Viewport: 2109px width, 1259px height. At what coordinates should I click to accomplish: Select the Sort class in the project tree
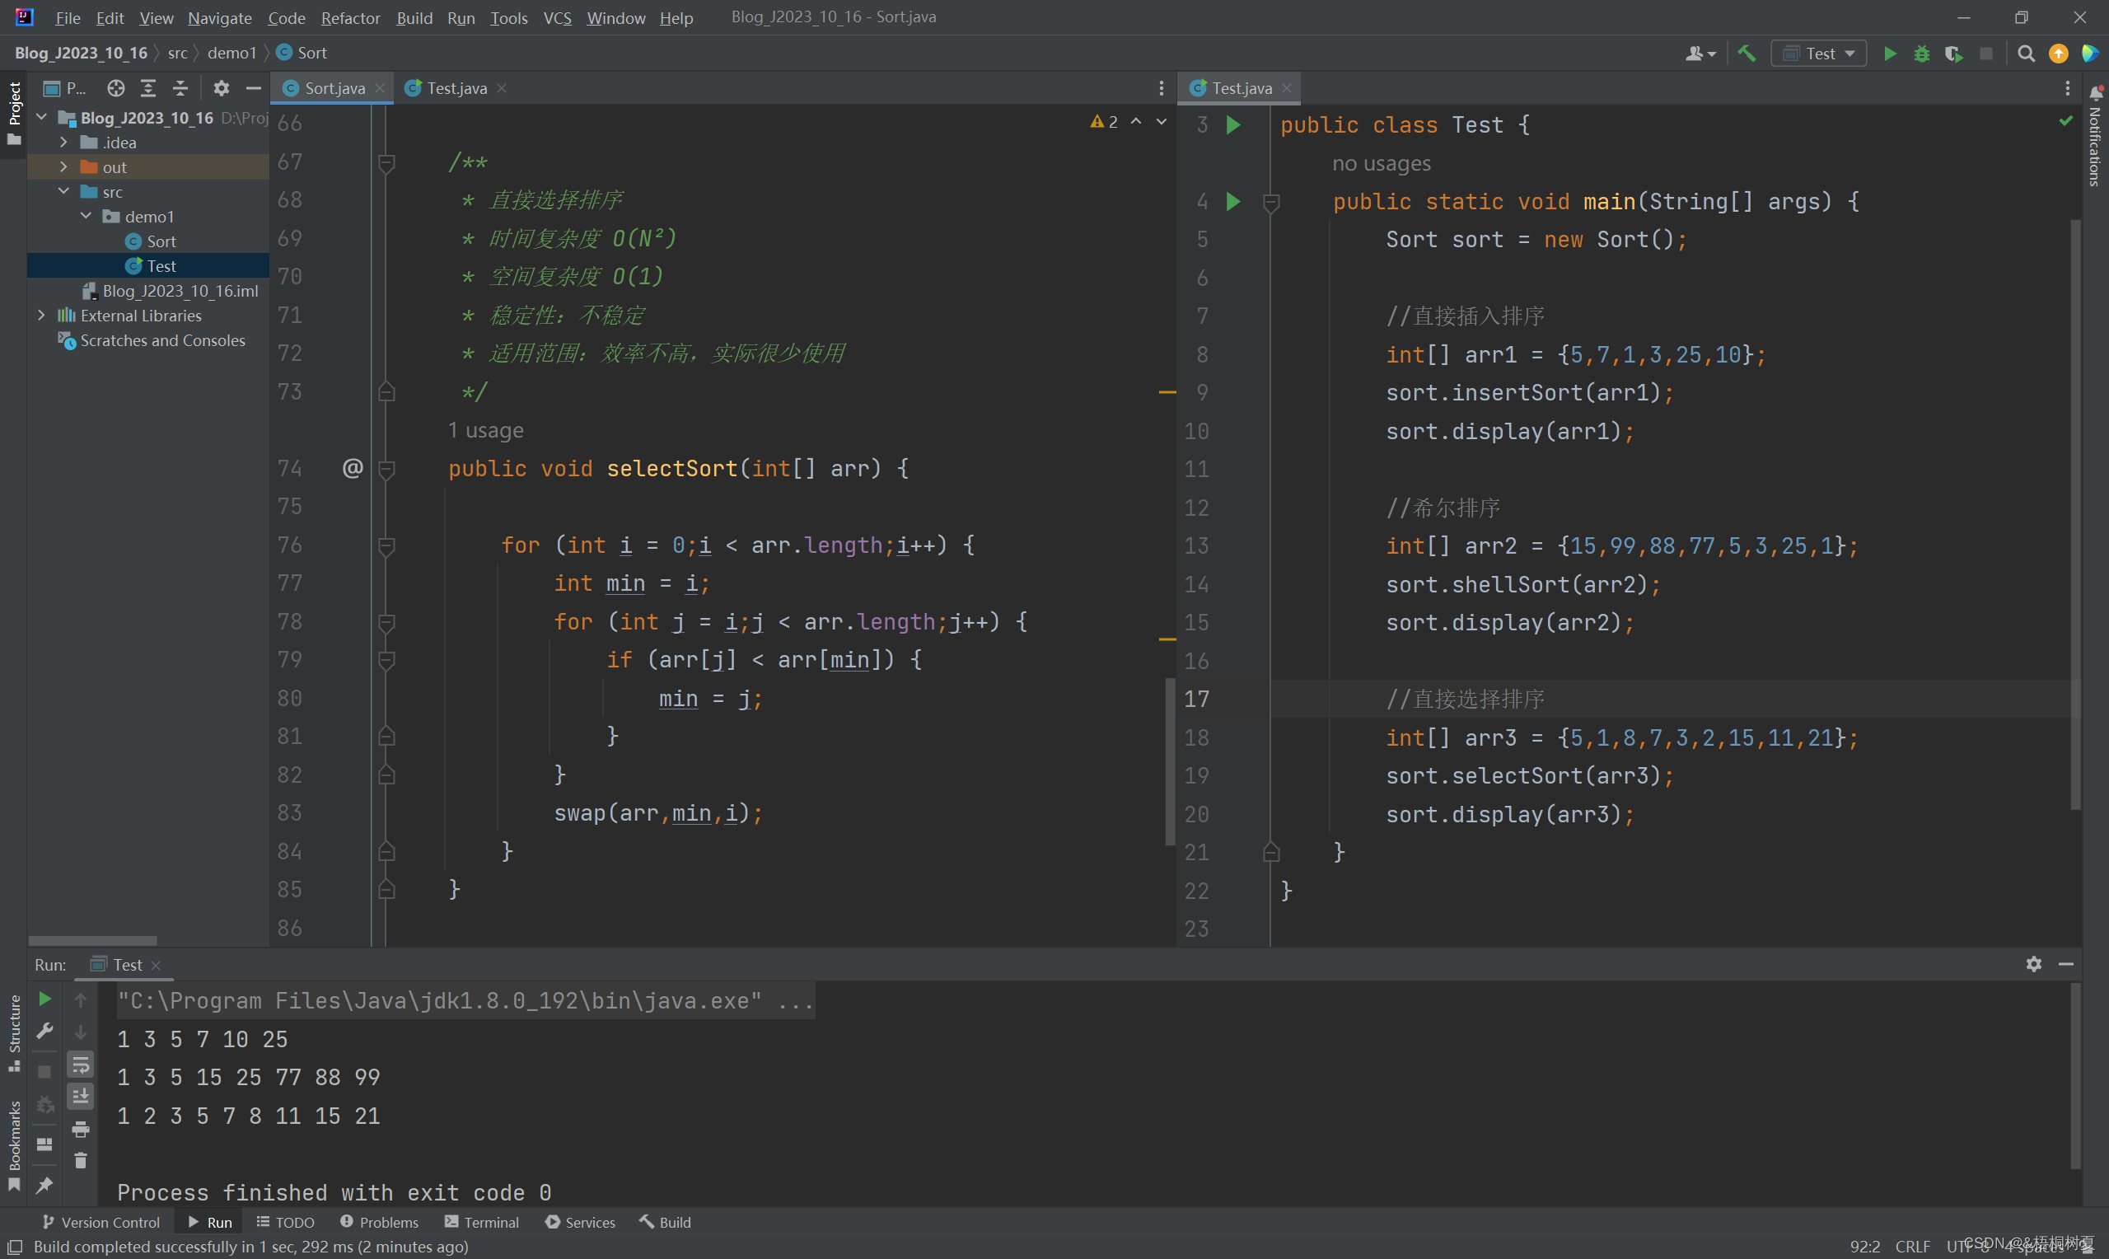coord(151,241)
